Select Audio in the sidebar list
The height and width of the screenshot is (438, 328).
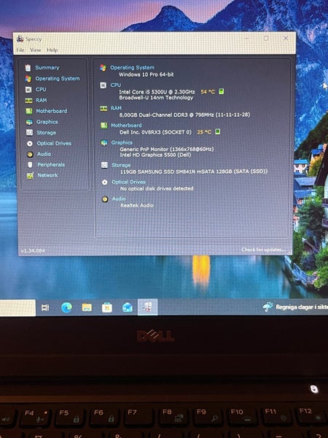44,154
